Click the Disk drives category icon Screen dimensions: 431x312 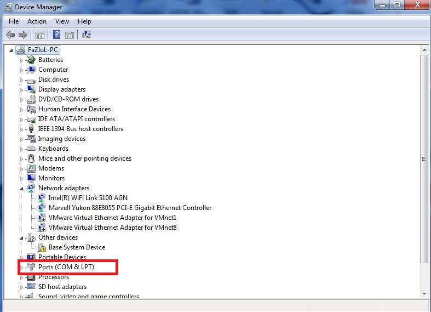coord(31,80)
